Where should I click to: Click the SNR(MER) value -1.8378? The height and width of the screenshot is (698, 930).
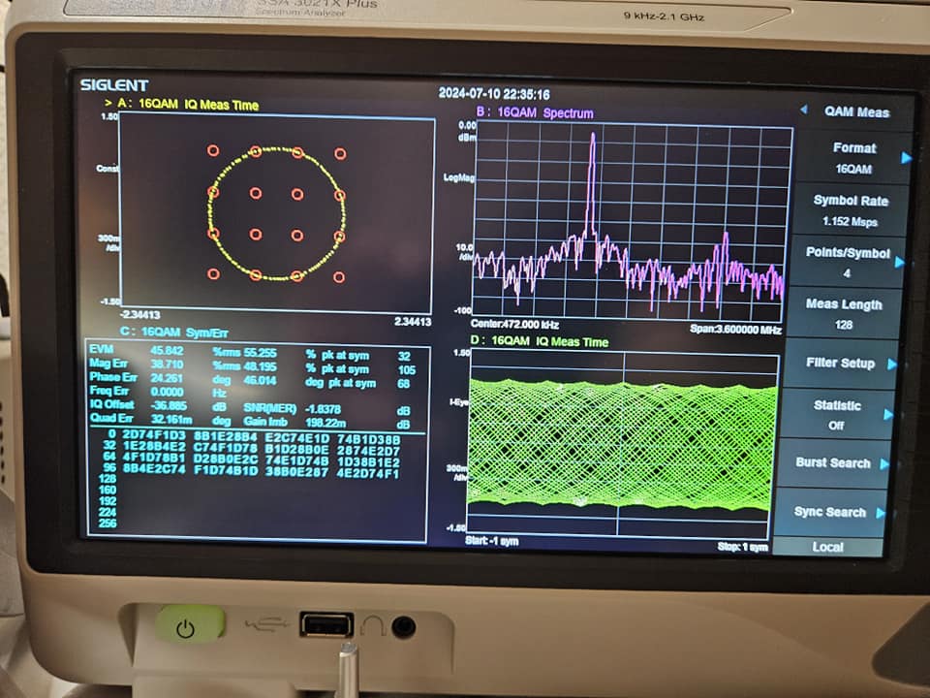(323, 409)
